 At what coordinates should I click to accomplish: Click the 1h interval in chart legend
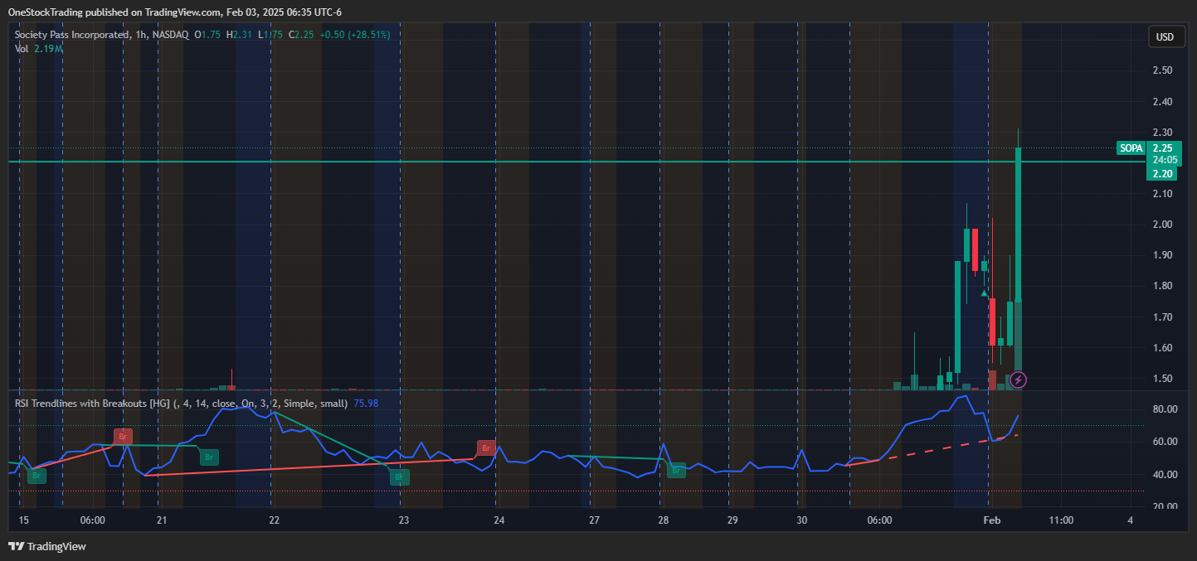coord(138,35)
